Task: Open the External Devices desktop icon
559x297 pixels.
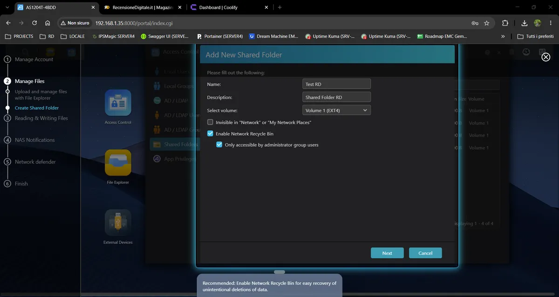Action: click(x=118, y=222)
